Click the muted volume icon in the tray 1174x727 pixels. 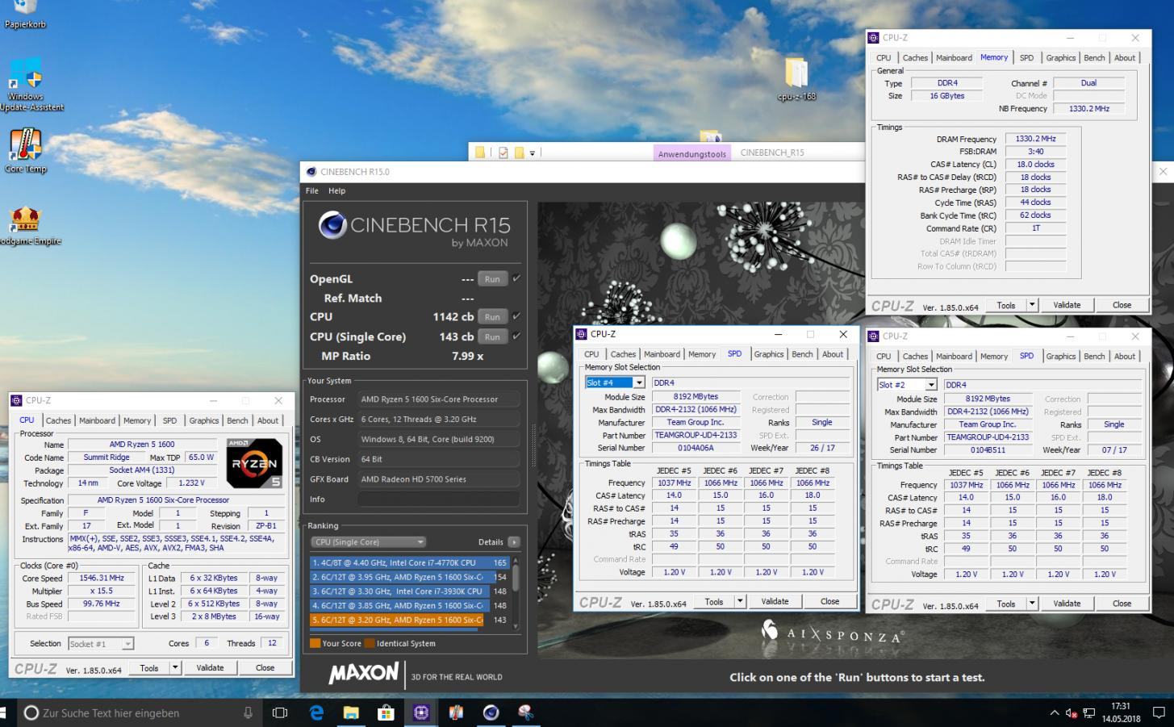pyautogui.click(x=1072, y=713)
